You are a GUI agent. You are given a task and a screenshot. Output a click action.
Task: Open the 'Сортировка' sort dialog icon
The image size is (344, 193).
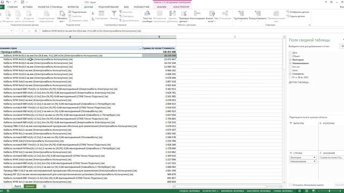(x=102, y=13)
